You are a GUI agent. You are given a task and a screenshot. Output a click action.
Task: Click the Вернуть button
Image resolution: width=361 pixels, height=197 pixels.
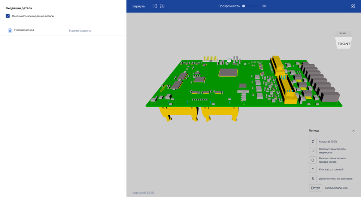point(138,6)
